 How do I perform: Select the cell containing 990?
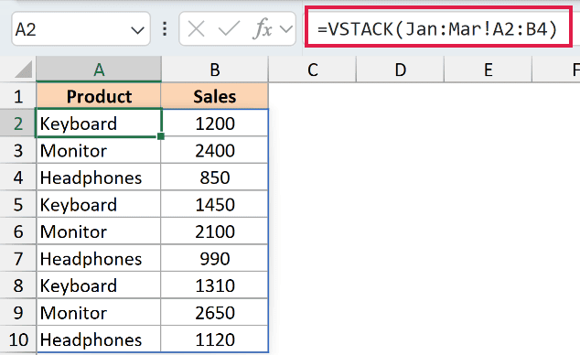215,258
